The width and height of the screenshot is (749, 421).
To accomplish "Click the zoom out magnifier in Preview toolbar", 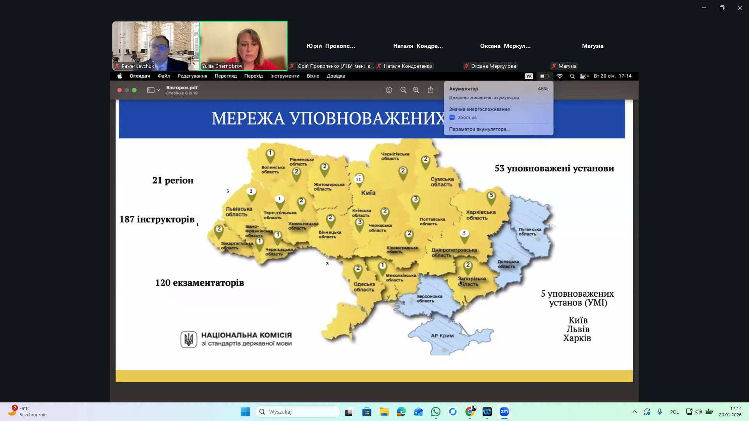I will (403, 90).
